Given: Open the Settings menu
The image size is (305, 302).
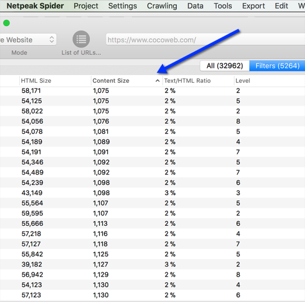Looking at the screenshot, I should 123,6.
